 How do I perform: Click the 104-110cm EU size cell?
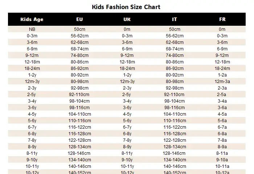79,114
